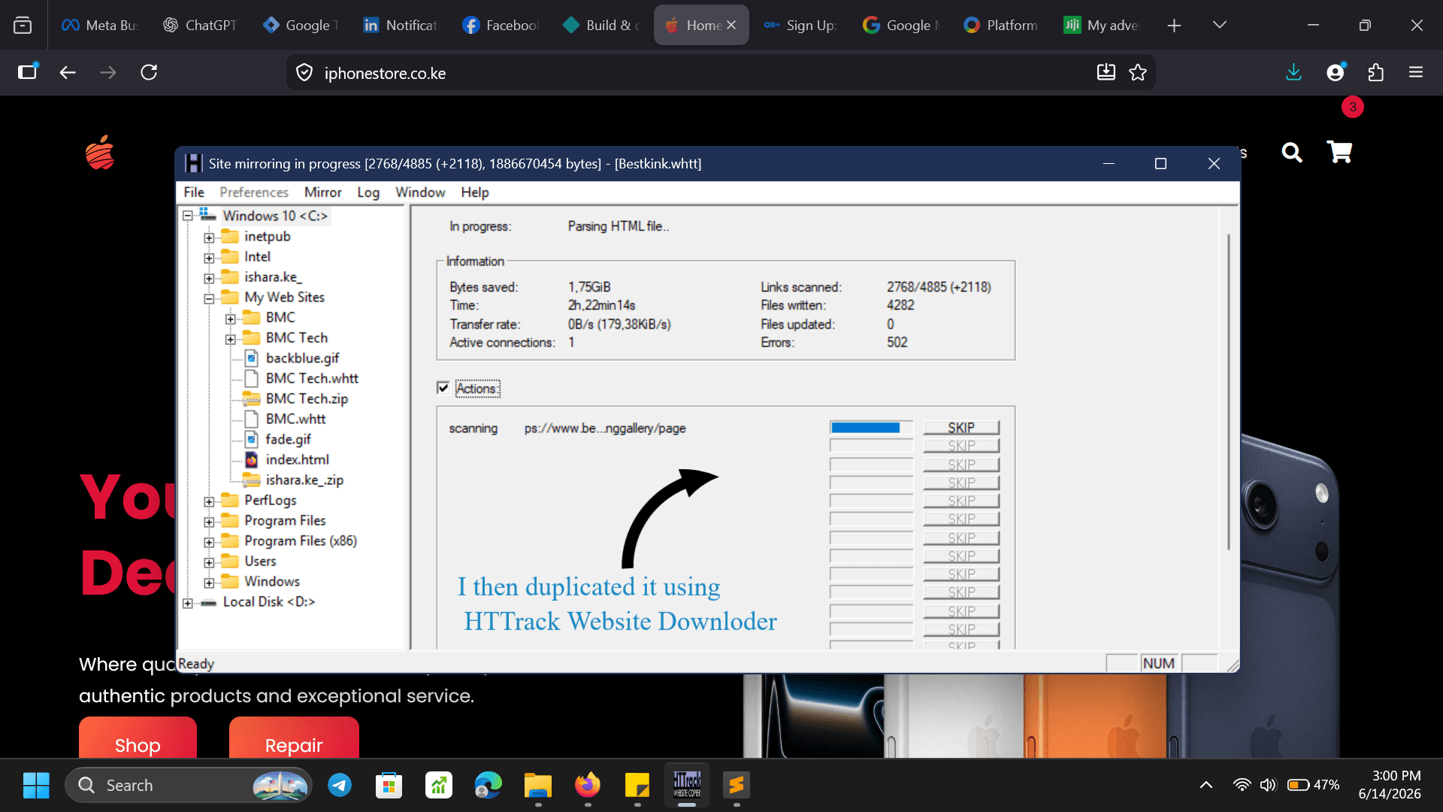
Task: Open the browser extensions puzzle icon
Action: pos(1375,72)
